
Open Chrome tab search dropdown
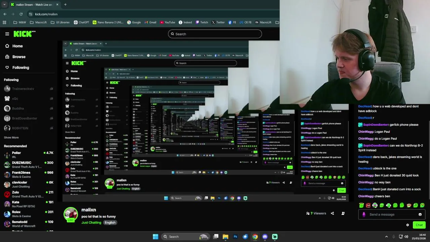pyautogui.click(x=4, y=5)
